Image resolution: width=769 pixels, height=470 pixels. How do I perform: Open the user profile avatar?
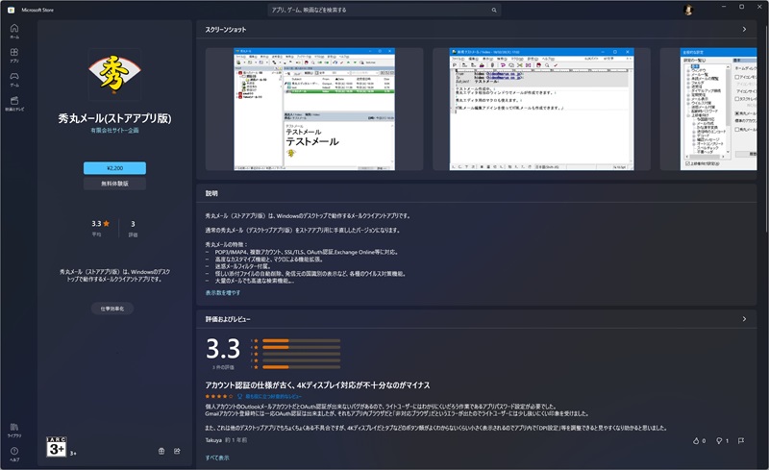[x=688, y=10]
